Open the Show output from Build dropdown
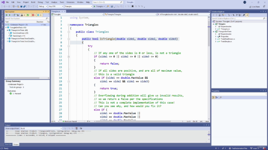This screenshot has height=150, width=268. [x=41, y=128]
